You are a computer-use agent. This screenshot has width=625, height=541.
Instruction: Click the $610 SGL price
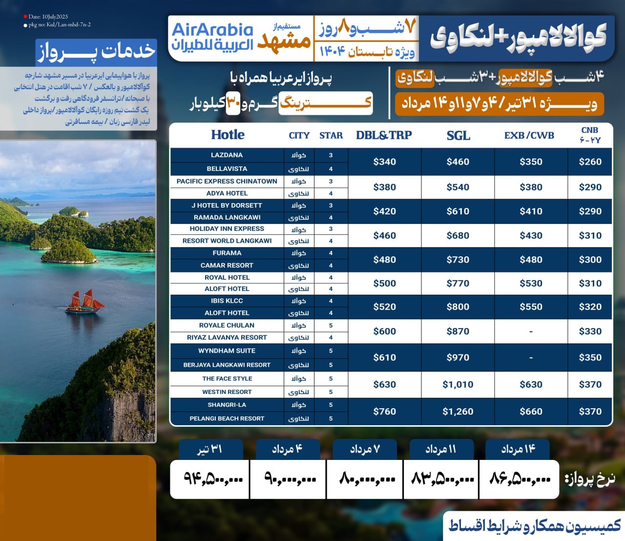[x=458, y=211]
